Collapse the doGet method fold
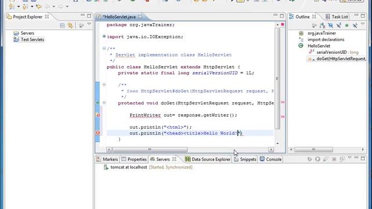The width and height of the screenshot is (372, 209). [104, 103]
